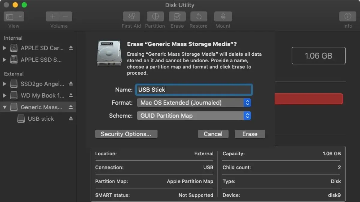Click the Not Supported SMART status value
This screenshot has width=360, height=202.
196,195
